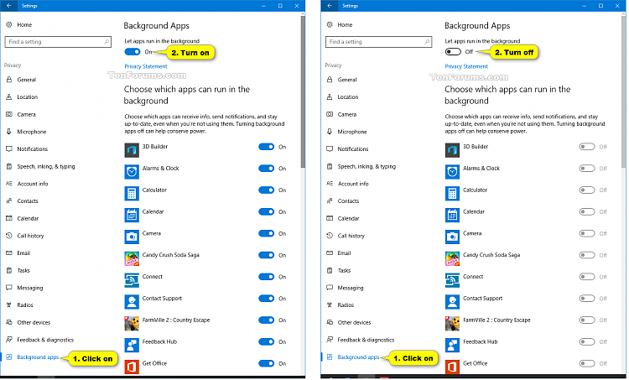This screenshot has height=380, width=629.
Task: Select Camera in the right window's sidebar
Action: coord(347,114)
